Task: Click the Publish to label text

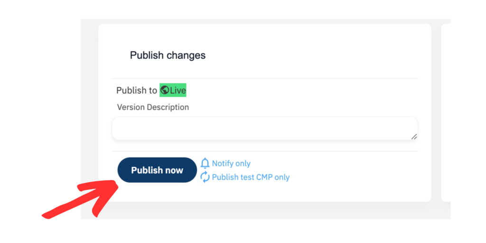Action: 137,91
